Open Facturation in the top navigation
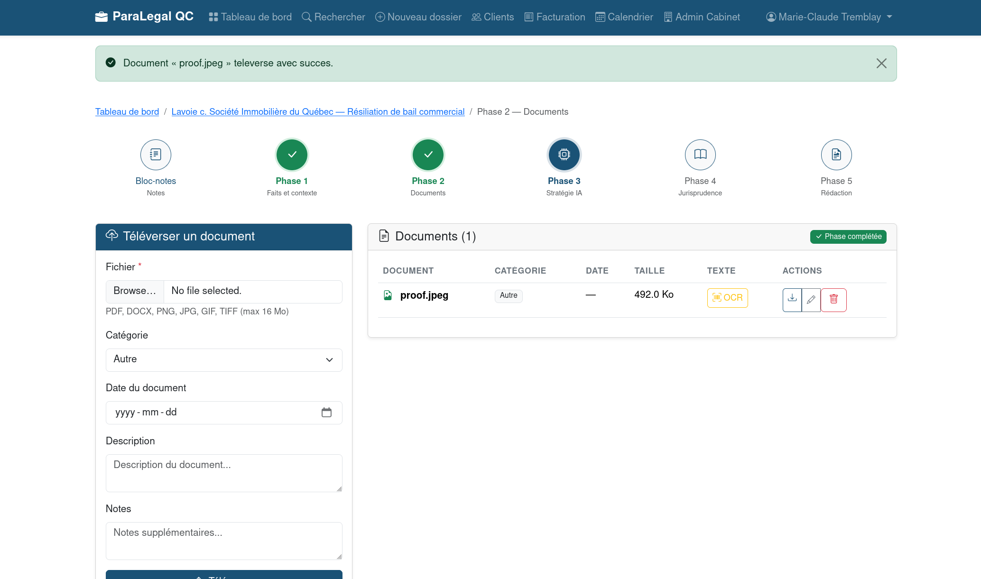 pyautogui.click(x=555, y=17)
